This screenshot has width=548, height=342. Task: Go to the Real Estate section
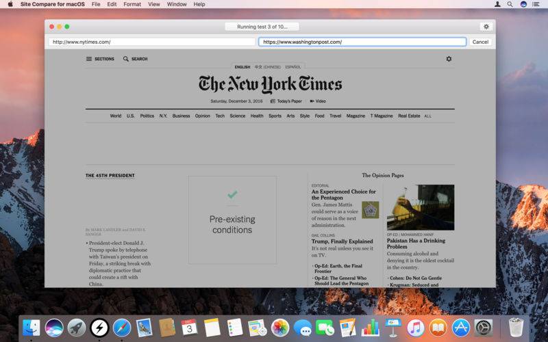(409, 116)
